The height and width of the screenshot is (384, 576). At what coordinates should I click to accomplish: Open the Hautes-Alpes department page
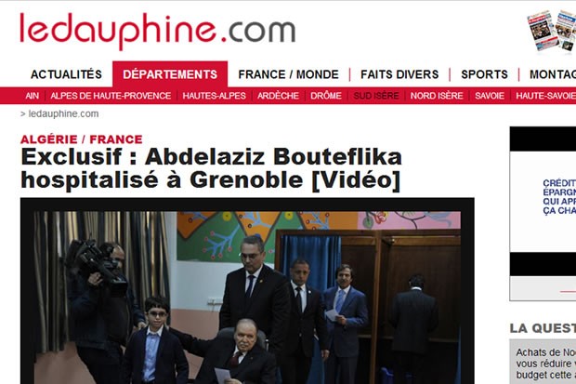[x=215, y=96]
